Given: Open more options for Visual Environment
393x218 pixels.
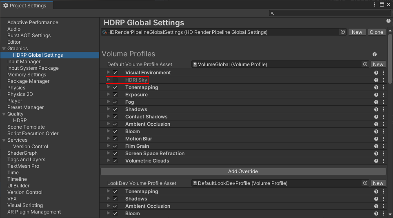Looking at the screenshot, I should (x=384, y=73).
